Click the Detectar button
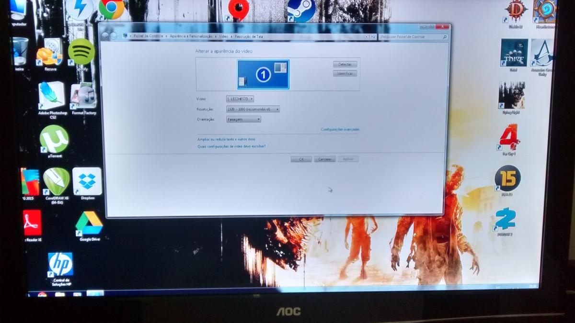Viewport: 575px width, 323px height. [345, 64]
